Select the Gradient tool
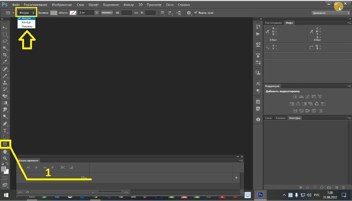The image size is (352, 201). [5, 103]
